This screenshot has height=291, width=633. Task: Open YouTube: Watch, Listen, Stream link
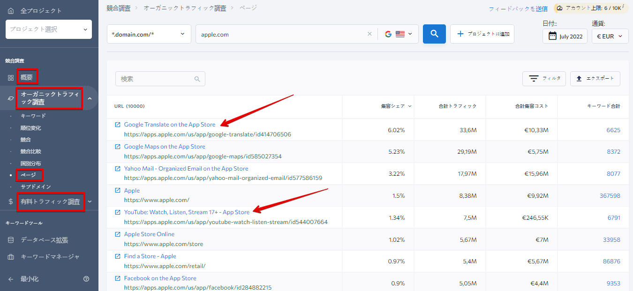(187, 212)
